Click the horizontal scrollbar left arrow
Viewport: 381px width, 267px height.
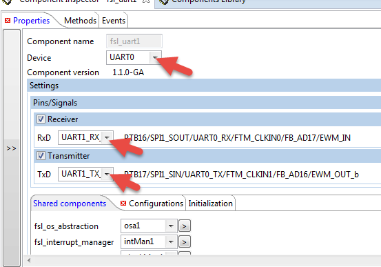pos(29,261)
